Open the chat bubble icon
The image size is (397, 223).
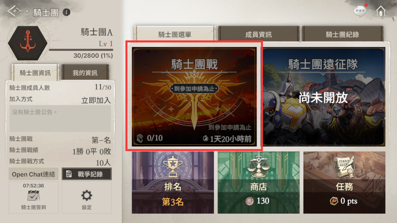[x=360, y=11]
